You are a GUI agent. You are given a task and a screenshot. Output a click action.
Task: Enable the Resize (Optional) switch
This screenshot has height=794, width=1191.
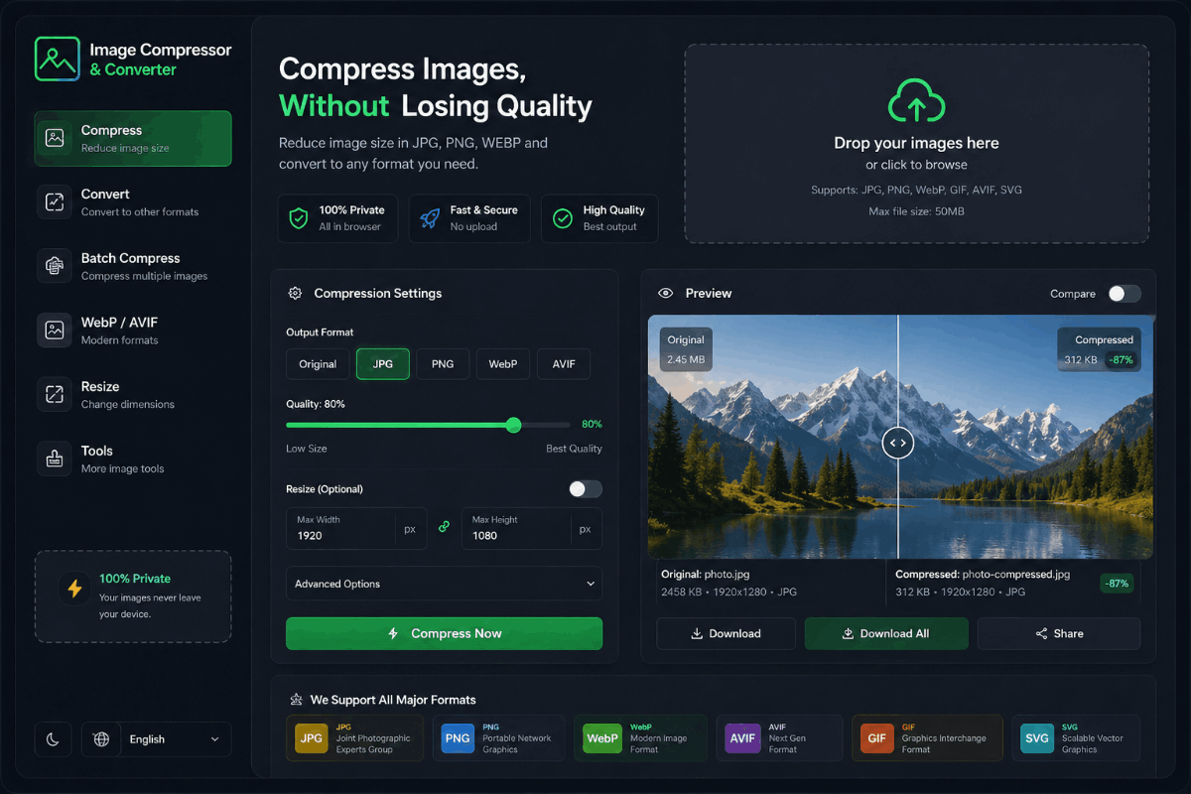click(x=585, y=488)
